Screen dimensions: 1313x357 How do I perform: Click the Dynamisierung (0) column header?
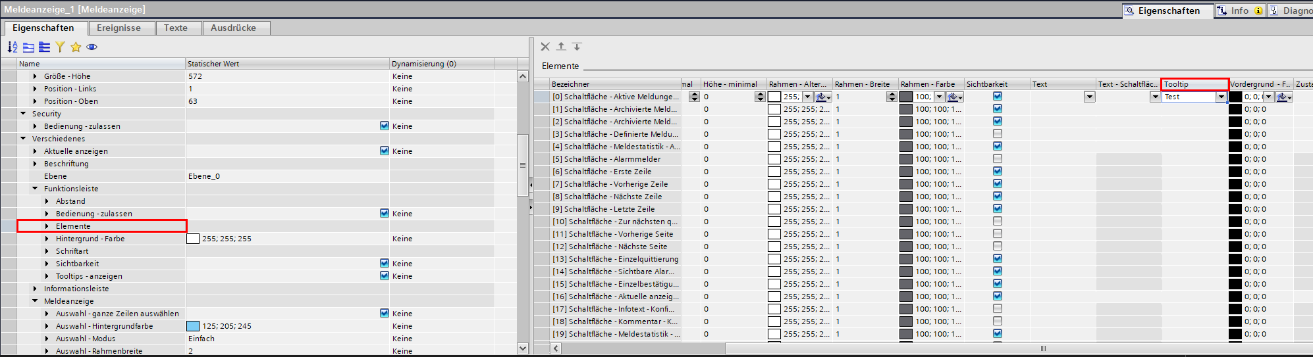click(442, 64)
